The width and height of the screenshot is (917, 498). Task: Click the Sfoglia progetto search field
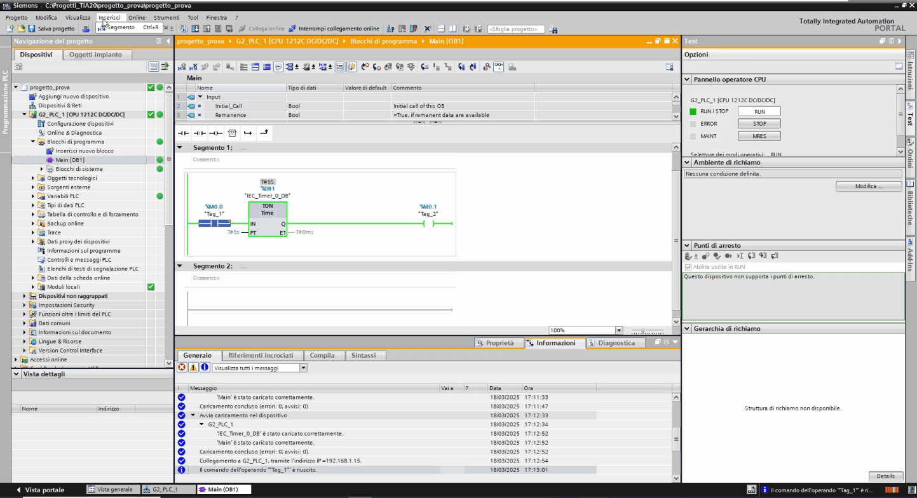516,29
